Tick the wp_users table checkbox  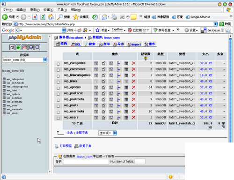pos(58,118)
